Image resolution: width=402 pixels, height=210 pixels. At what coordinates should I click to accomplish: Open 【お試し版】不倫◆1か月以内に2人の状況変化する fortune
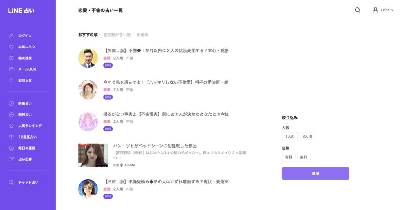pyautogui.click(x=166, y=51)
